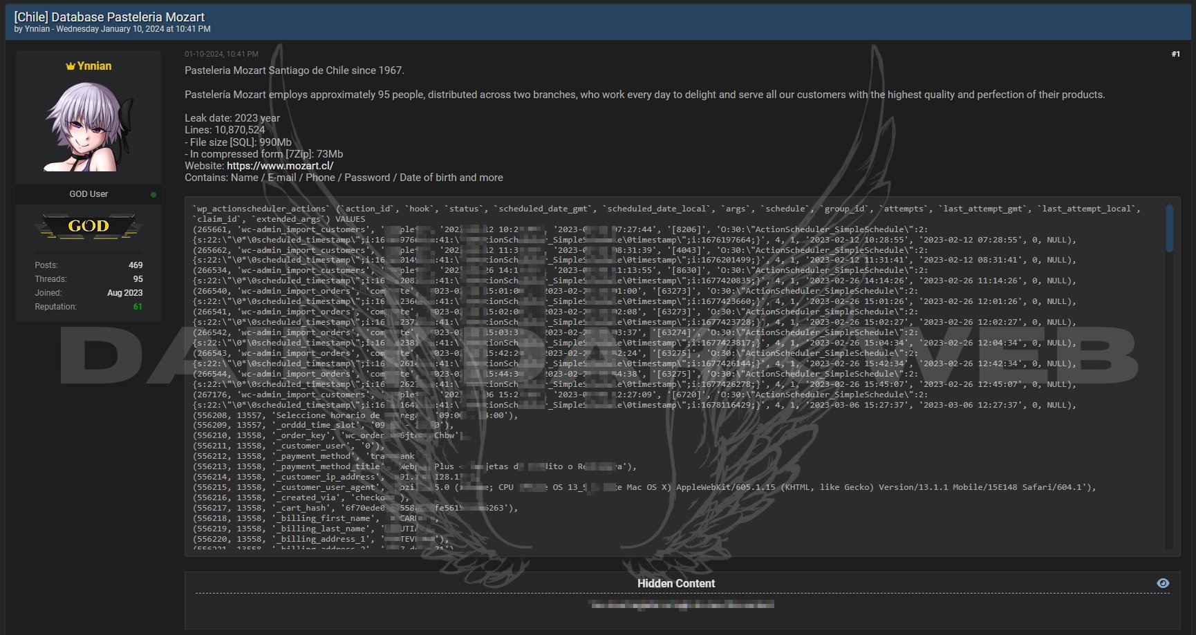Click the Reputation value 61
1196x635 pixels.
(x=138, y=307)
